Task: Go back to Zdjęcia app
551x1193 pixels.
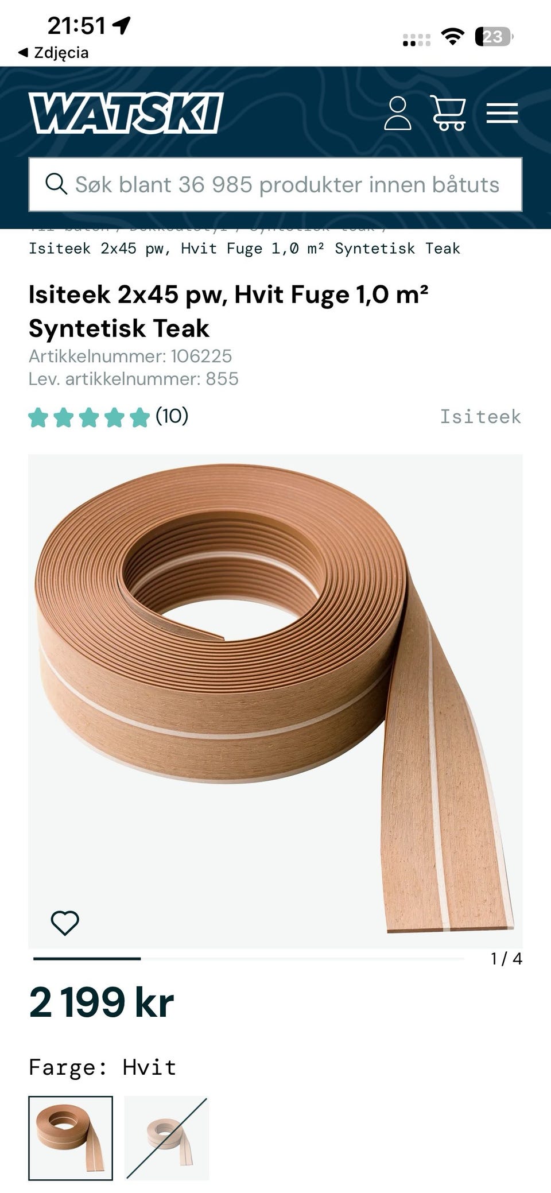Action: coord(53,53)
